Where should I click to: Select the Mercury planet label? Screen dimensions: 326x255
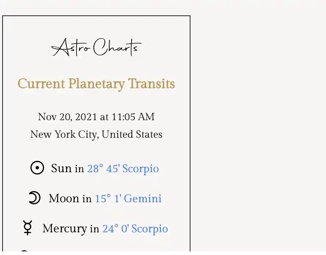pyautogui.click(x=65, y=229)
